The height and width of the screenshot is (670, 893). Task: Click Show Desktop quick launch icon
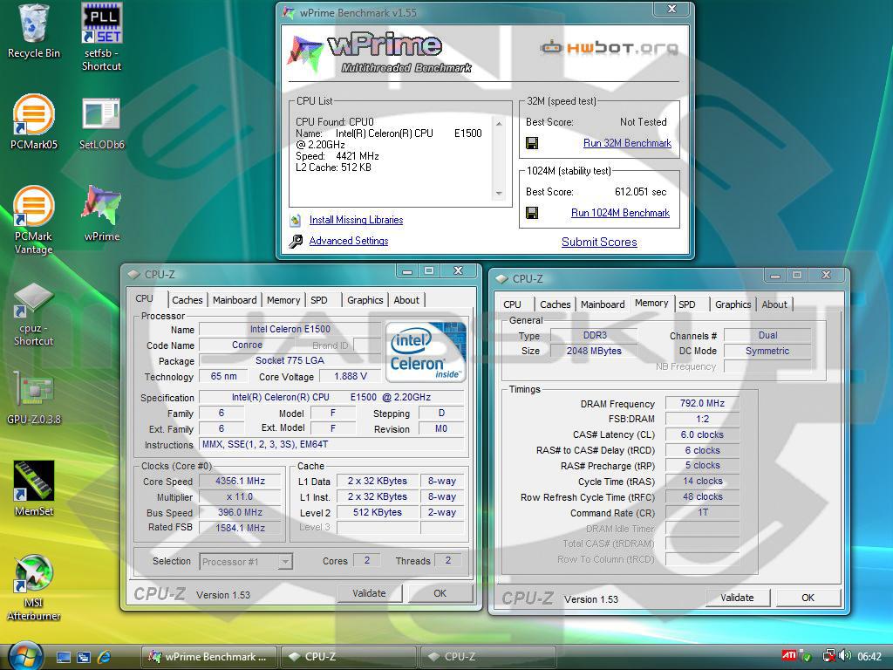point(63,657)
